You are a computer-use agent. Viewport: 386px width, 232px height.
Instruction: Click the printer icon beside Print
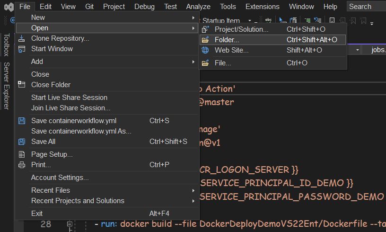coord(21,165)
